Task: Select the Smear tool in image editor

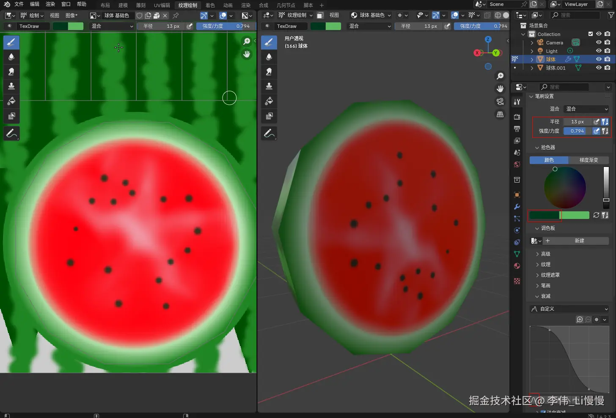Action: click(x=11, y=72)
